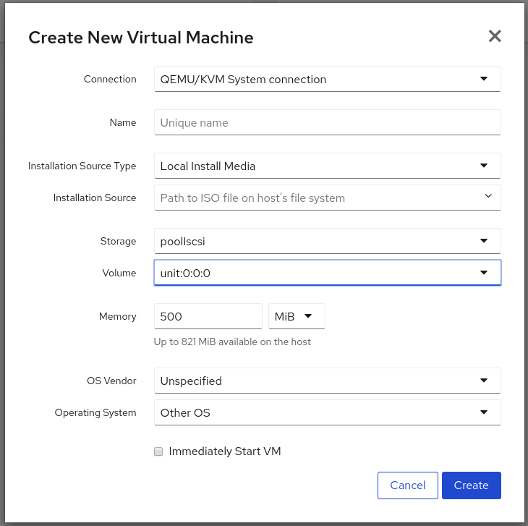This screenshot has height=526, width=528.
Task: Click the 'OS Vendor' field label
Action: point(111,381)
